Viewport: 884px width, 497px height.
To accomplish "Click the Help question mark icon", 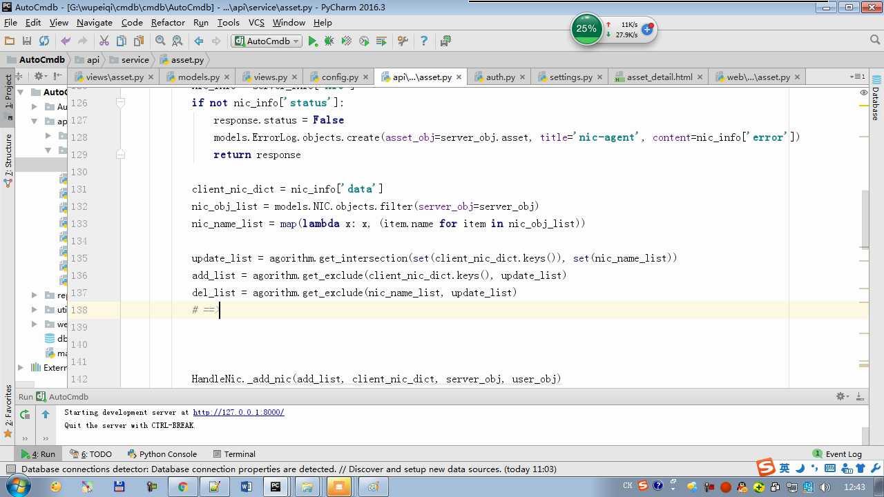I will [424, 41].
